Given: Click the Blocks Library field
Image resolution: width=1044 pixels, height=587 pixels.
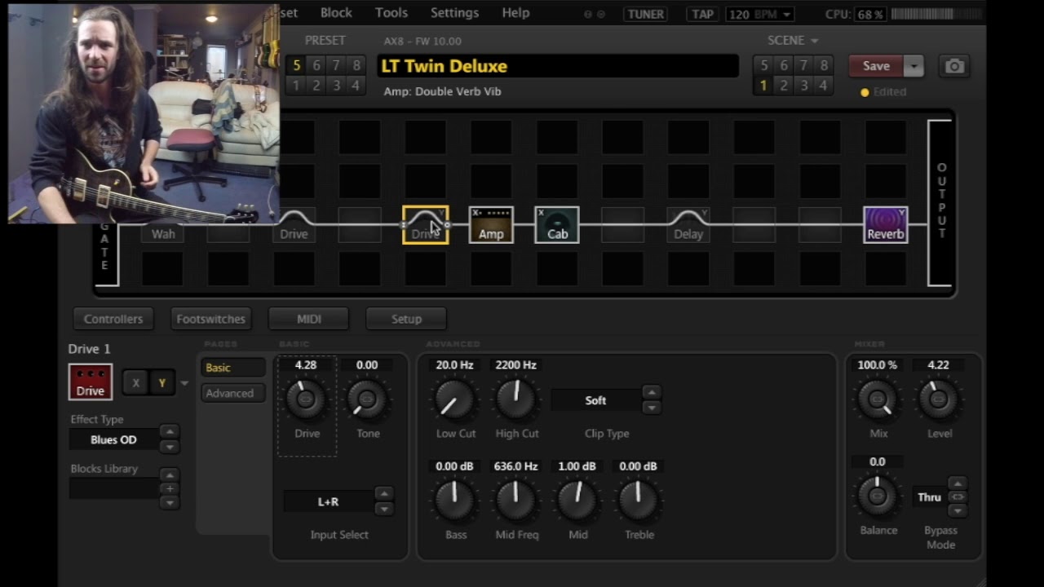Looking at the screenshot, I should point(114,488).
